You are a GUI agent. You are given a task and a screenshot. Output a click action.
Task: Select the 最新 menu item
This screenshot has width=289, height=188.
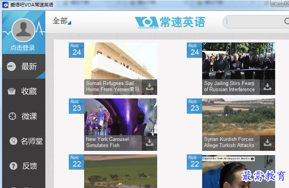tap(23, 67)
